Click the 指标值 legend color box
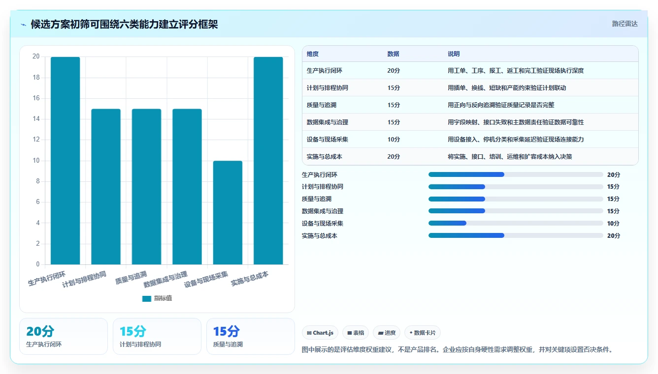Viewport: 658px width, 374px height. tap(147, 298)
